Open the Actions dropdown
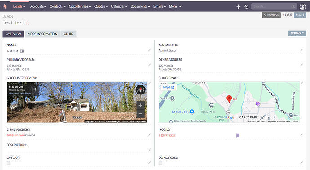Viewport: 310px width, 170px height. tap(297, 33)
